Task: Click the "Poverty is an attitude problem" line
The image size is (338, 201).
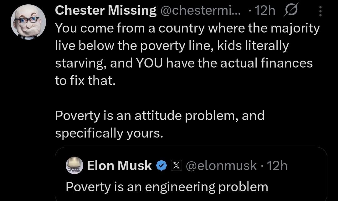Action: pos(160,116)
